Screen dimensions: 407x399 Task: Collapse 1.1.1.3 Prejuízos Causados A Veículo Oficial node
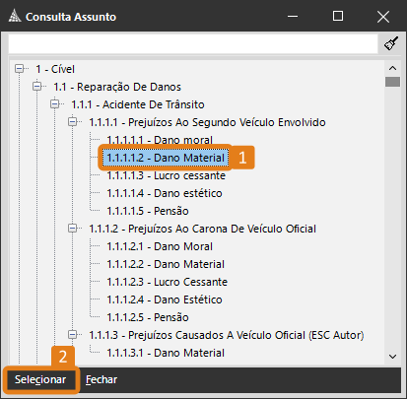click(x=73, y=335)
